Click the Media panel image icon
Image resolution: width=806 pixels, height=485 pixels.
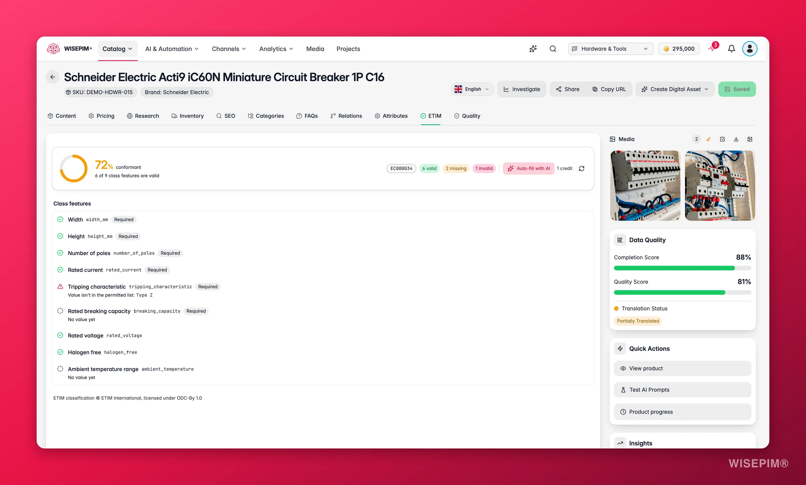point(613,139)
